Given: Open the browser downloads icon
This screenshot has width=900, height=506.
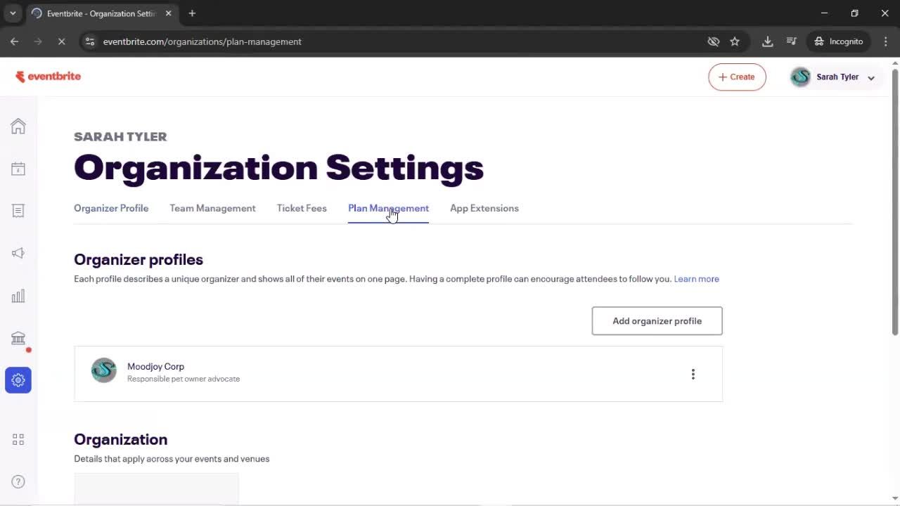Looking at the screenshot, I should [x=768, y=41].
